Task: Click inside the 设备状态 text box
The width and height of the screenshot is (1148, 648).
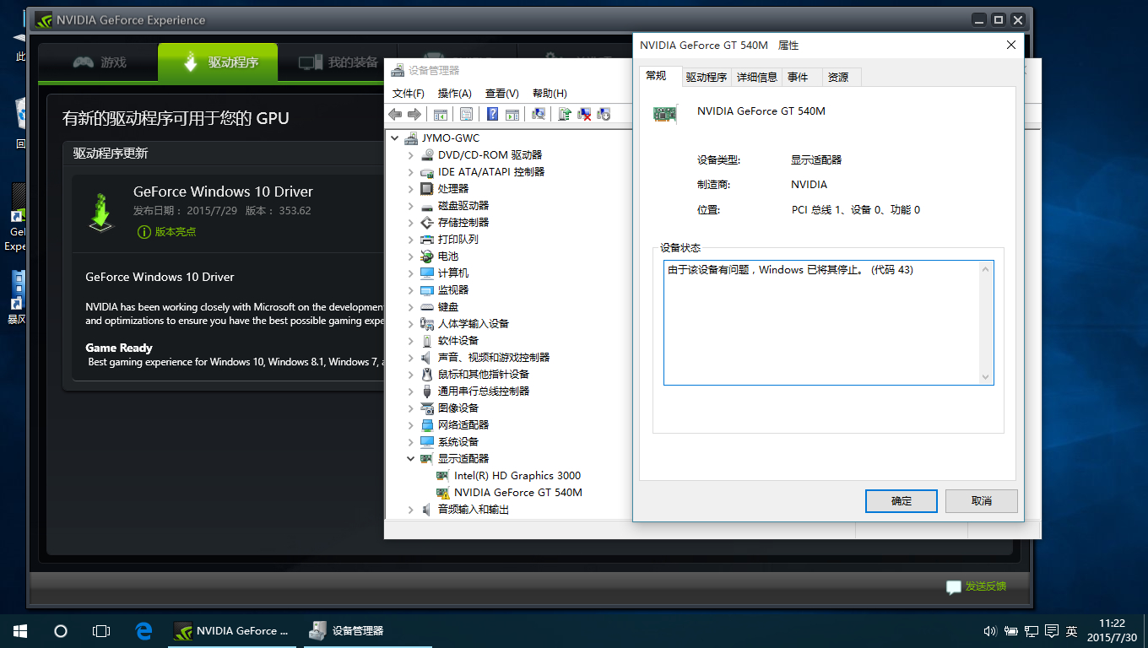Action: tap(829, 322)
